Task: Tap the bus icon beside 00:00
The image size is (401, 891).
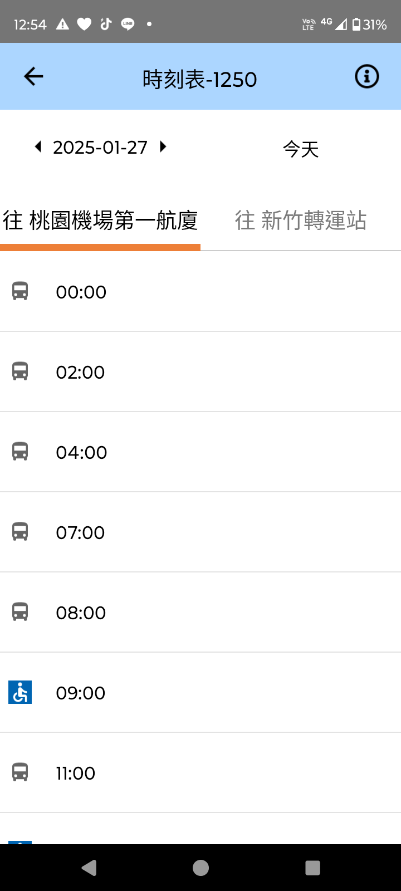Action: tap(20, 291)
